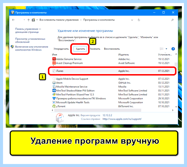Click the Avast Software publisher cell
The image size is (187, 167).
(x=126, y=63)
